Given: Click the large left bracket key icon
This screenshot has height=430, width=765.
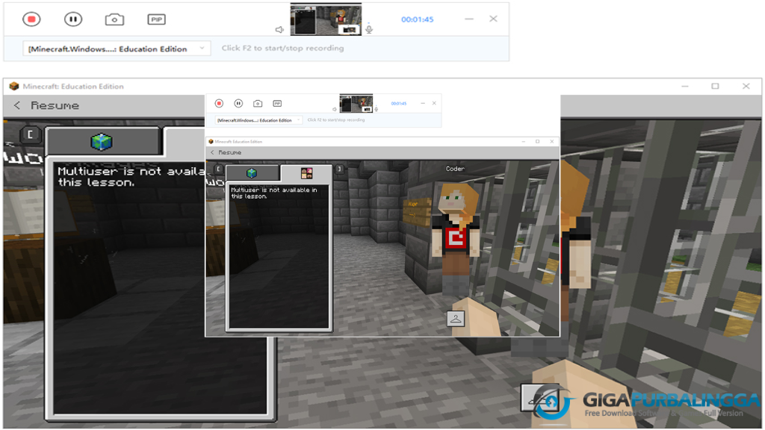Looking at the screenshot, I should pos(30,134).
